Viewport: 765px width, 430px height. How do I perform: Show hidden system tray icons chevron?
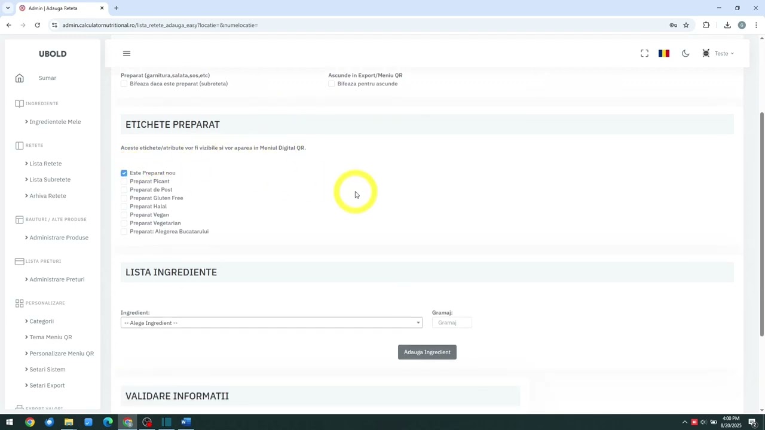point(685,422)
